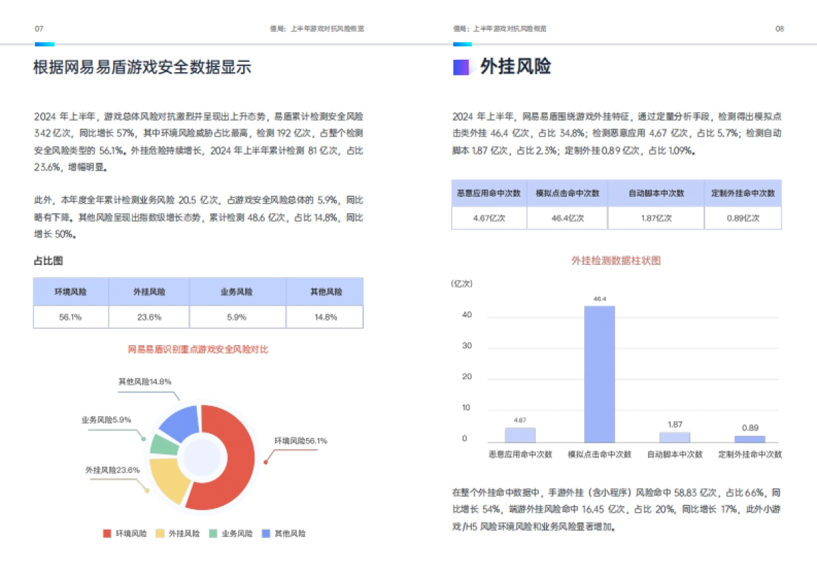Click the tall 46.4 bar in the chart
Image resolution: width=817 pixels, height=576 pixels.
click(x=599, y=374)
